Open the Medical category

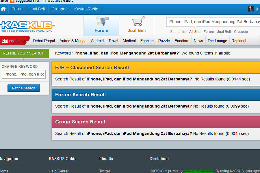click(x=129, y=41)
